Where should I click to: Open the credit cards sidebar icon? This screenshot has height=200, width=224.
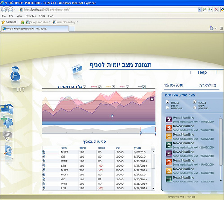[x=7, y=109]
